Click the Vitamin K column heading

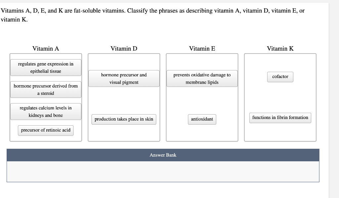click(280, 49)
